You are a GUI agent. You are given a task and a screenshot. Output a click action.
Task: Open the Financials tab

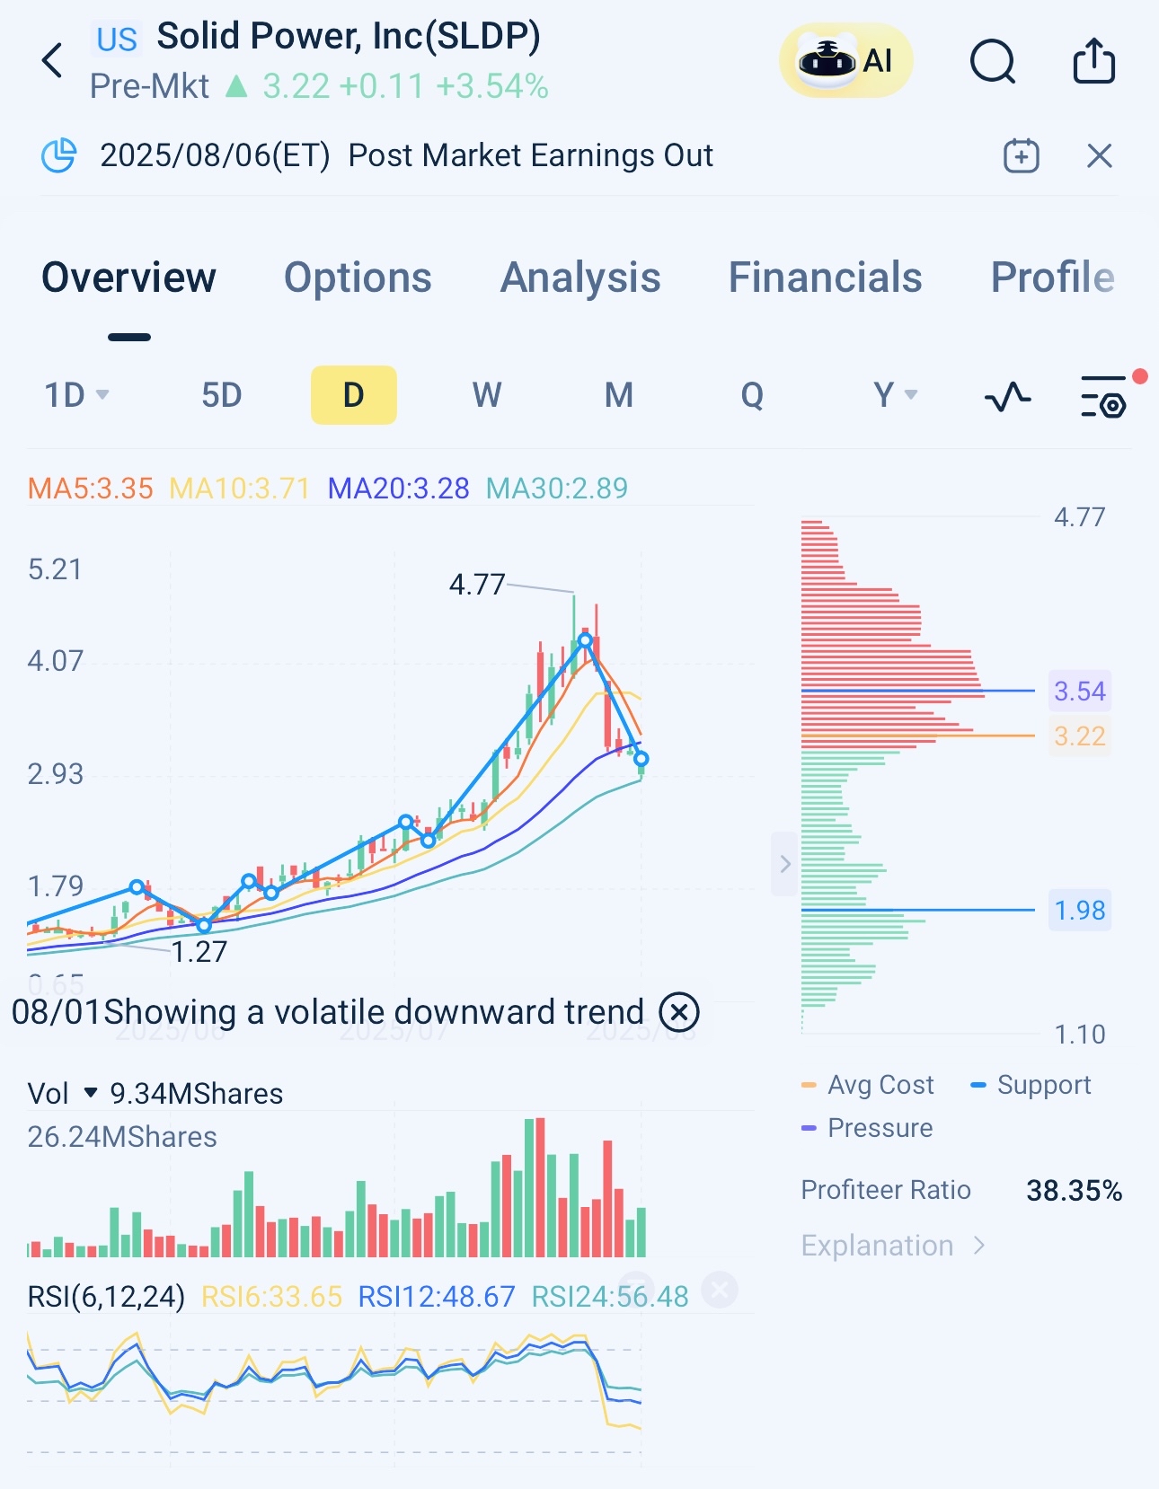pyautogui.click(x=825, y=278)
